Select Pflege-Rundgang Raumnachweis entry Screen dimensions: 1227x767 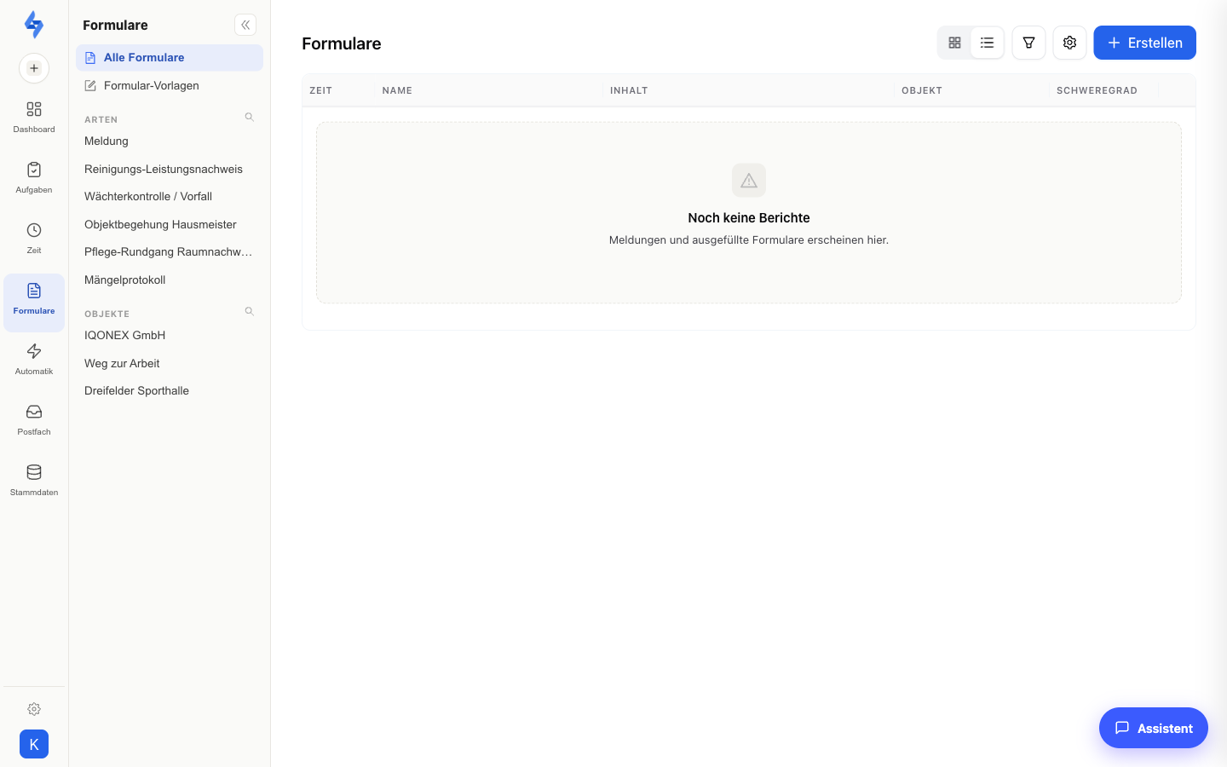click(x=170, y=252)
